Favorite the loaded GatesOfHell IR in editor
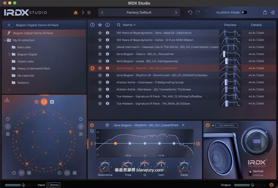 pyautogui.click(x=107, y=125)
